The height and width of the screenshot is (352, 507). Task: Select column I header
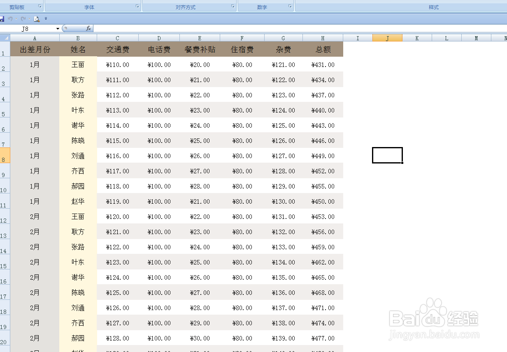click(358, 38)
